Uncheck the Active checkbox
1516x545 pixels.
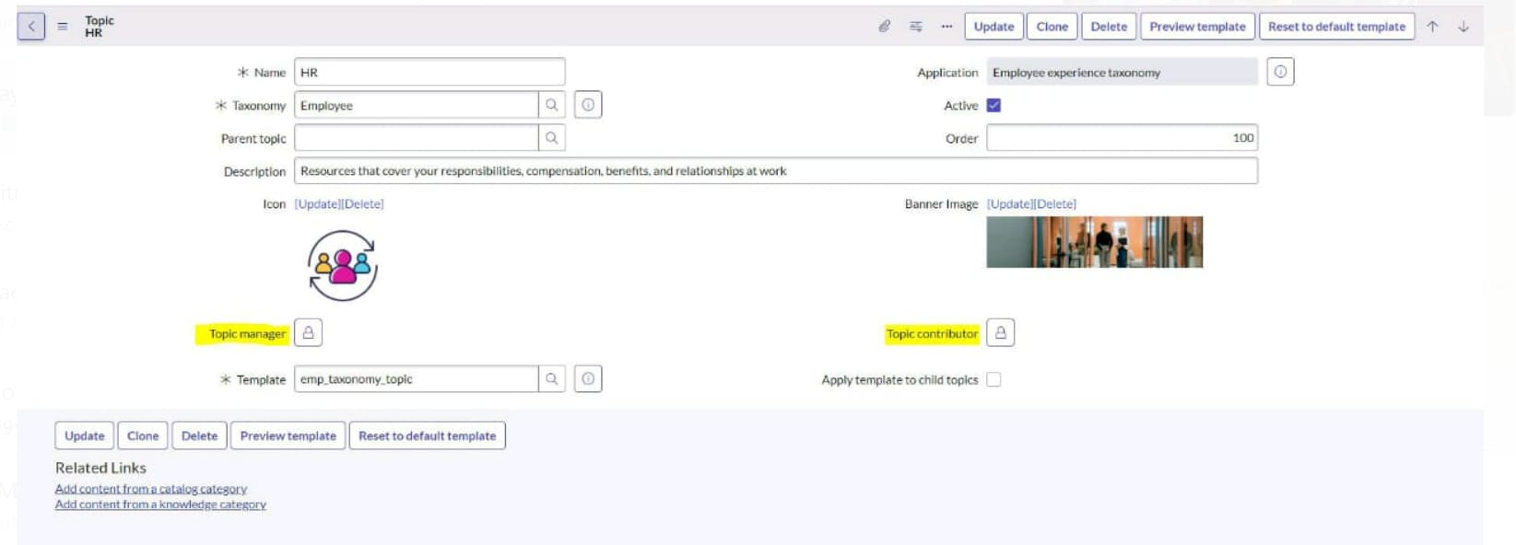[x=993, y=106]
